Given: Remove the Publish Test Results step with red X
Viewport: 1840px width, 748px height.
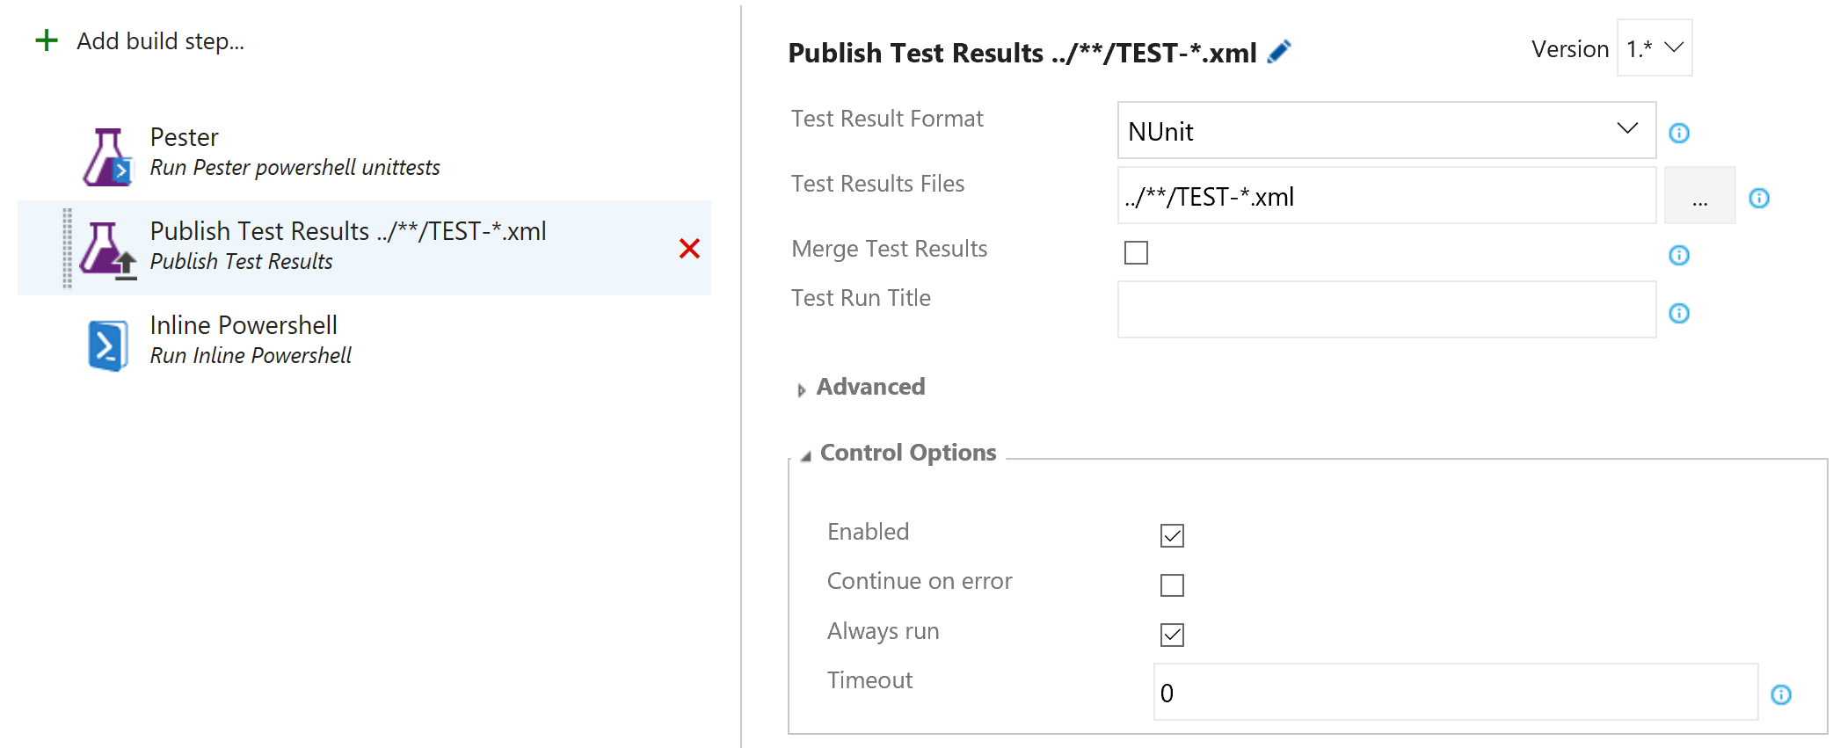Looking at the screenshot, I should pyautogui.click(x=689, y=249).
